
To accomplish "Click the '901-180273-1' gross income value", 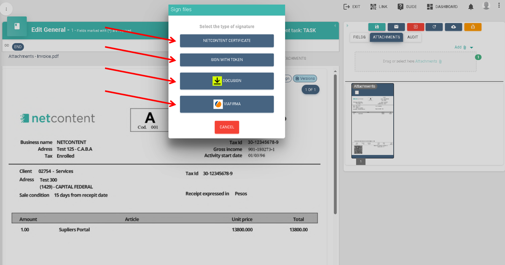I will [x=261, y=149].
